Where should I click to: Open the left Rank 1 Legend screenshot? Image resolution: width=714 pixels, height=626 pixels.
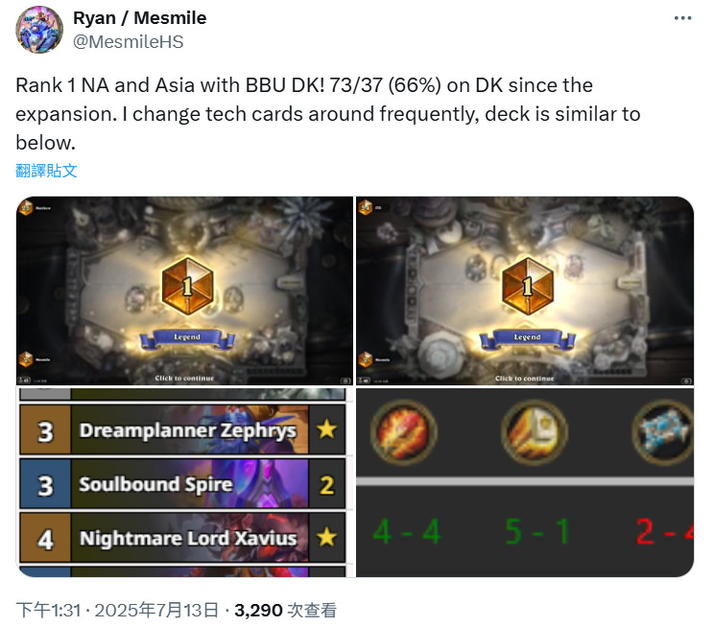(184, 290)
